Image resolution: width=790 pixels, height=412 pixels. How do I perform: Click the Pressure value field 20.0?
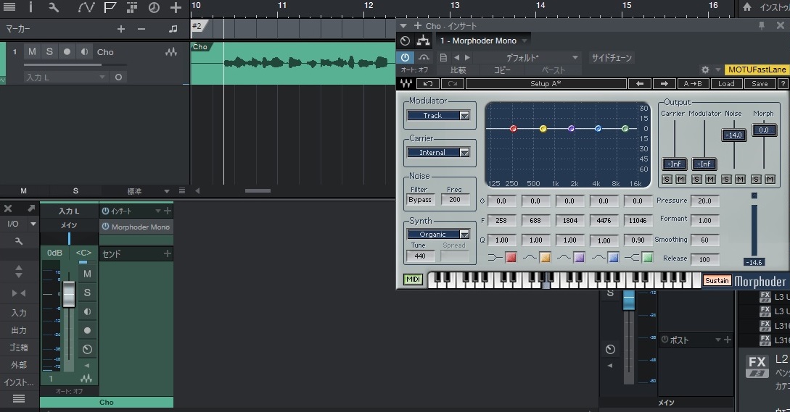pyautogui.click(x=704, y=201)
